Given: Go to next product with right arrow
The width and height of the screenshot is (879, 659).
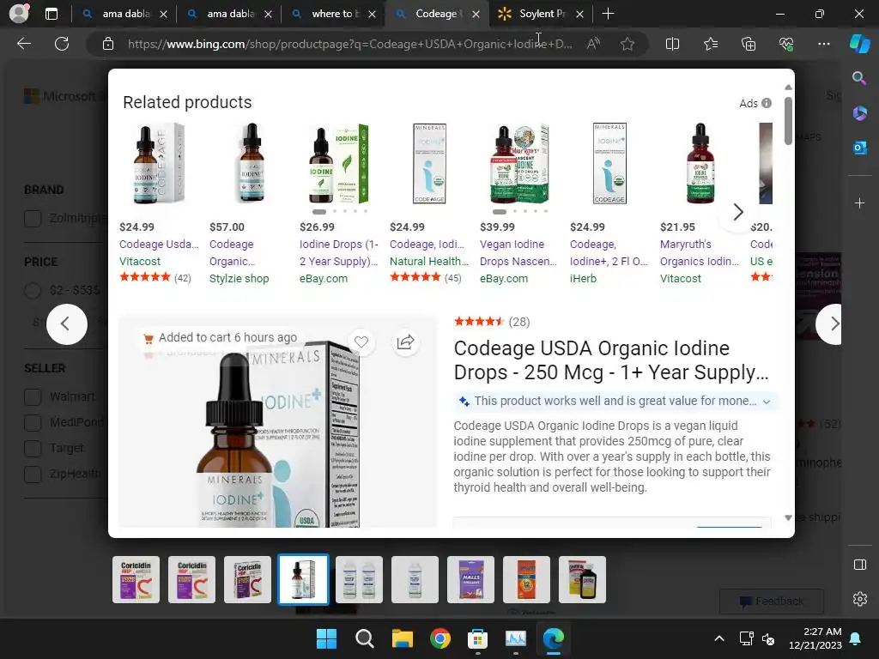Looking at the screenshot, I should click(831, 323).
